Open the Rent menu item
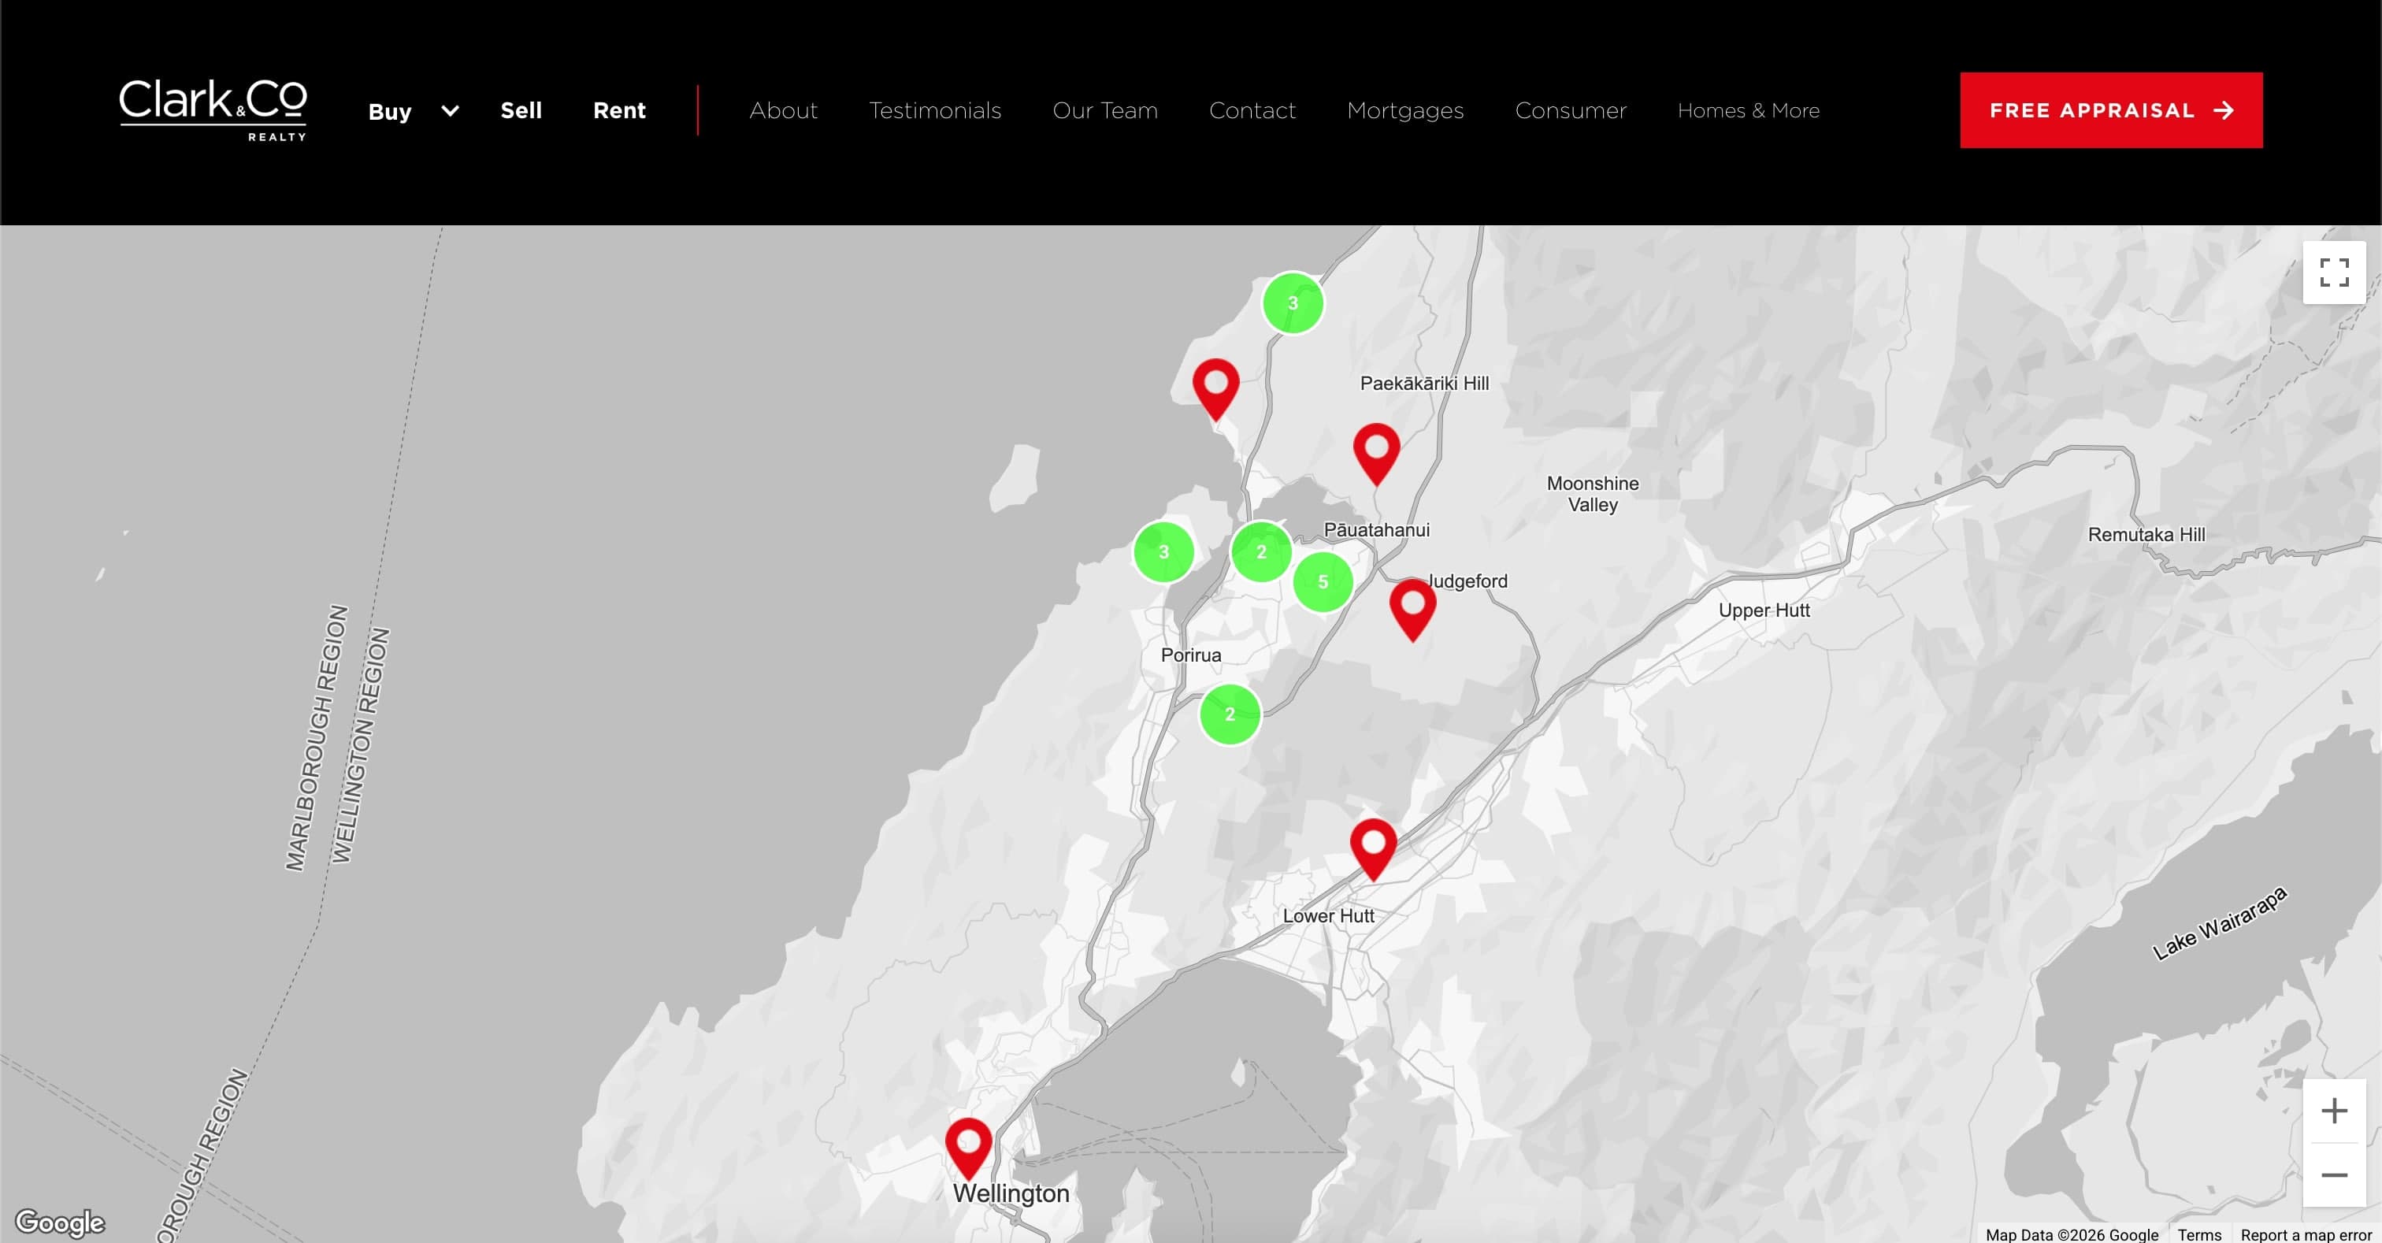The image size is (2382, 1243). (x=618, y=111)
